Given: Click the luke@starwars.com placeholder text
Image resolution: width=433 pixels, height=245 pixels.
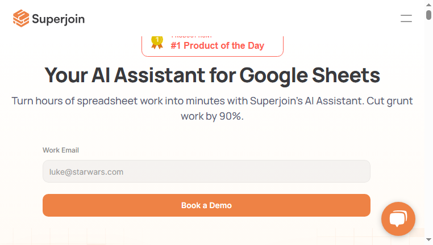Looking at the screenshot, I should pyautogui.click(x=86, y=172).
